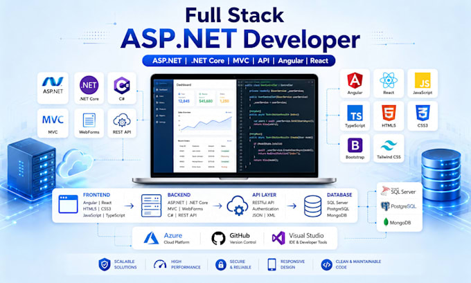Click the Backend server rack icon

(151, 206)
